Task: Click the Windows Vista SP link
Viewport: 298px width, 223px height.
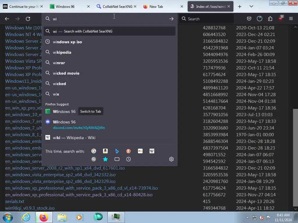Action: [23, 61]
